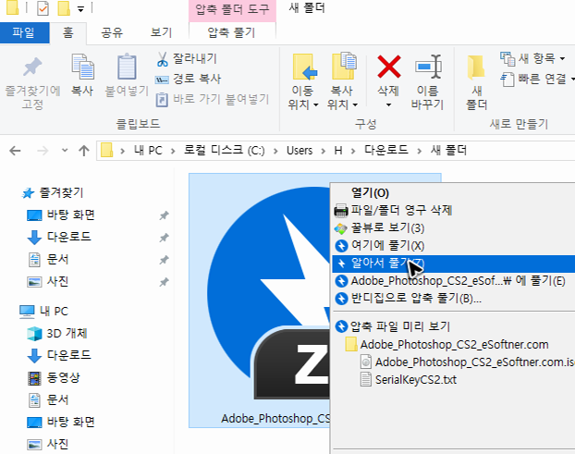
Task: Choose 반디집으로 압축 풀기(B)... entry
Action: click(x=453, y=298)
